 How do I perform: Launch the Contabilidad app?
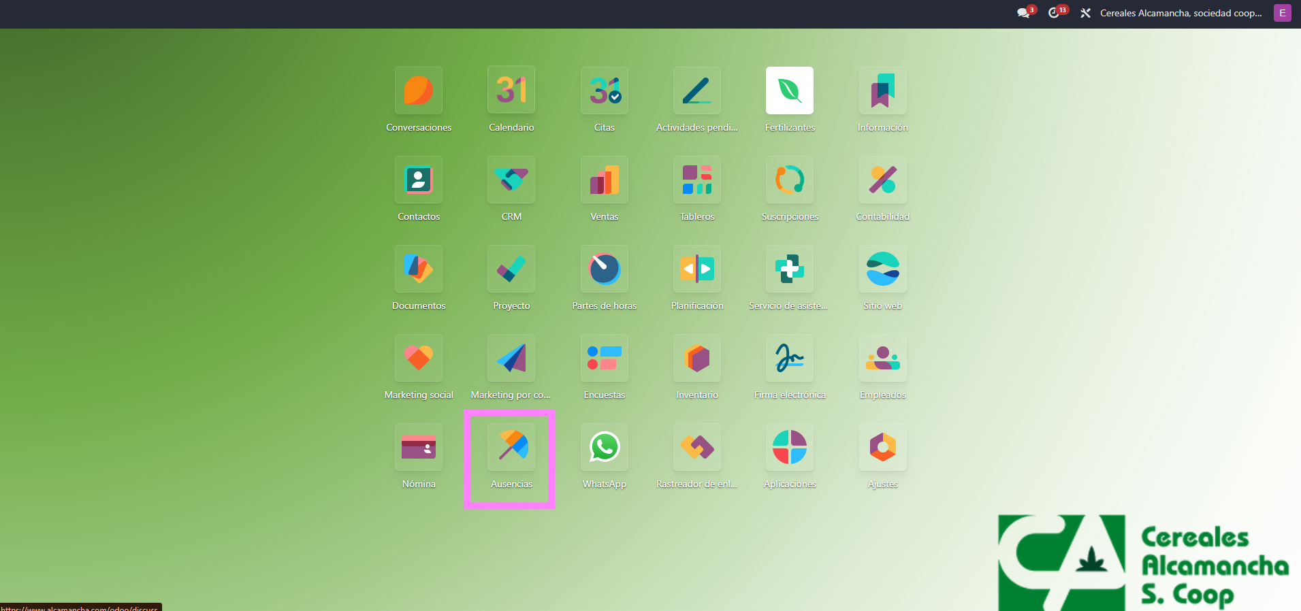pyautogui.click(x=882, y=180)
